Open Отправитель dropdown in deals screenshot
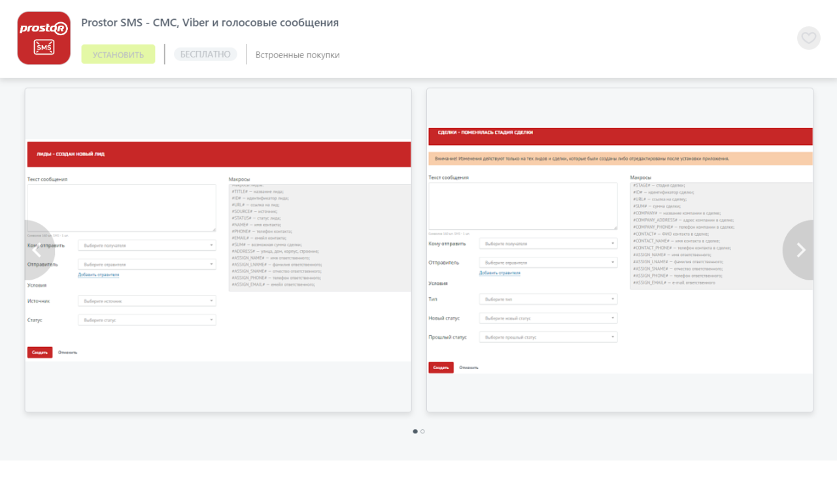The width and height of the screenshot is (837, 492). point(549,263)
